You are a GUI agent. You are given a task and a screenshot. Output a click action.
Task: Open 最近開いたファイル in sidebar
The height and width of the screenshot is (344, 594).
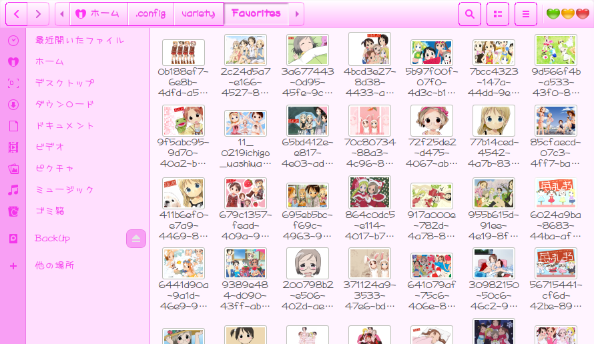80,41
